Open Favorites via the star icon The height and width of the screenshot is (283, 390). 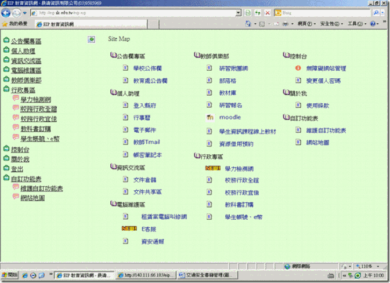tap(5, 24)
